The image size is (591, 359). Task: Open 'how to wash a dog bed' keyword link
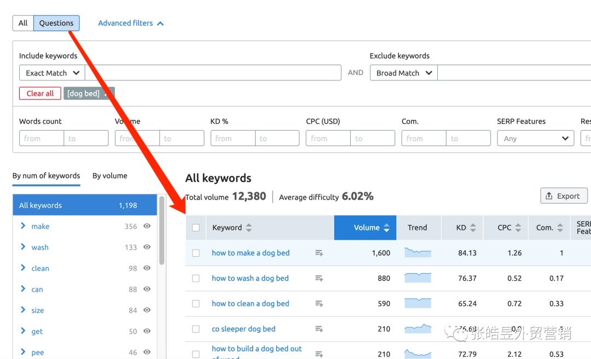[250, 279]
